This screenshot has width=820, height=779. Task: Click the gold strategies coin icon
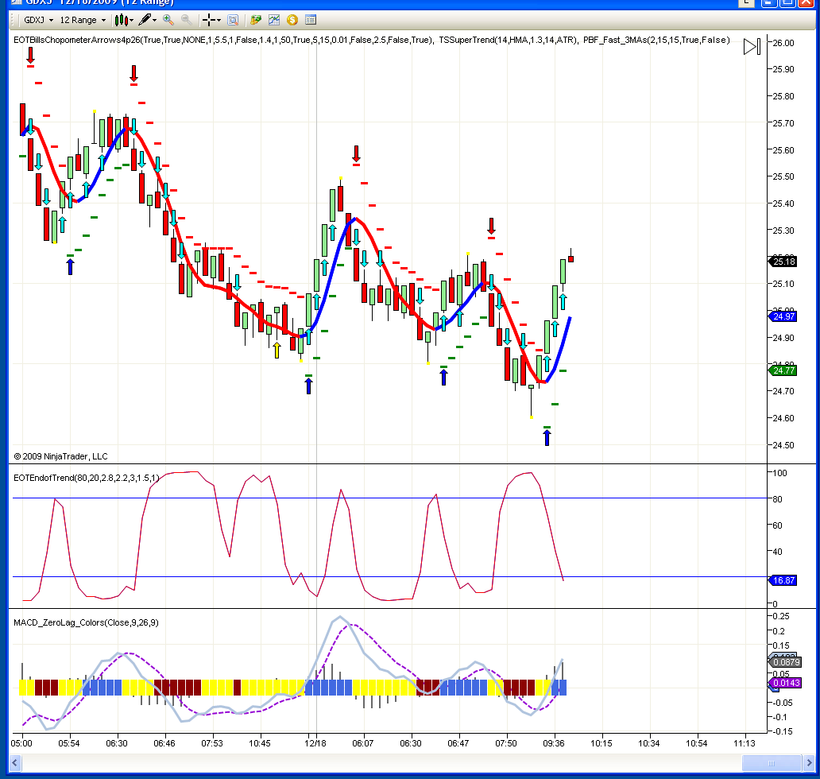292,21
